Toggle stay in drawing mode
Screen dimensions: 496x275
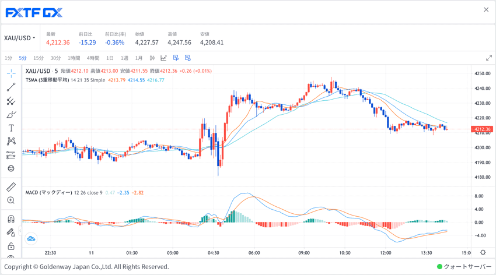pos(11,232)
